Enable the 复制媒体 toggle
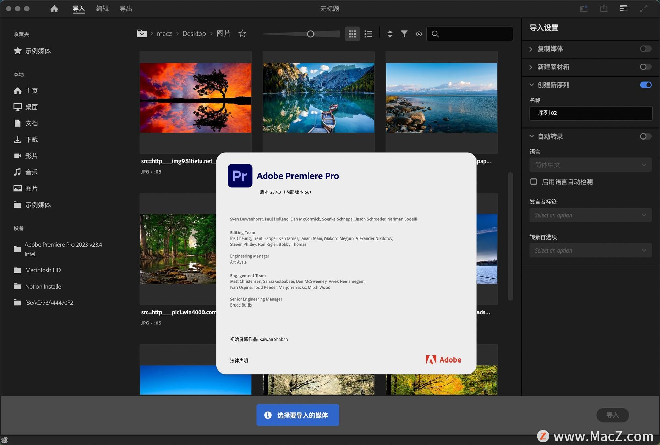This screenshot has width=660, height=445. click(645, 49)
